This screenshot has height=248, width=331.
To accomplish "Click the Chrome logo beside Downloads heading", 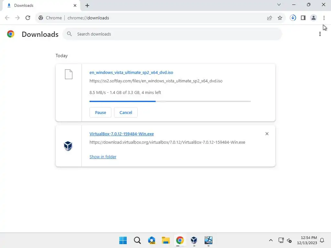I will tap(11, 34).
